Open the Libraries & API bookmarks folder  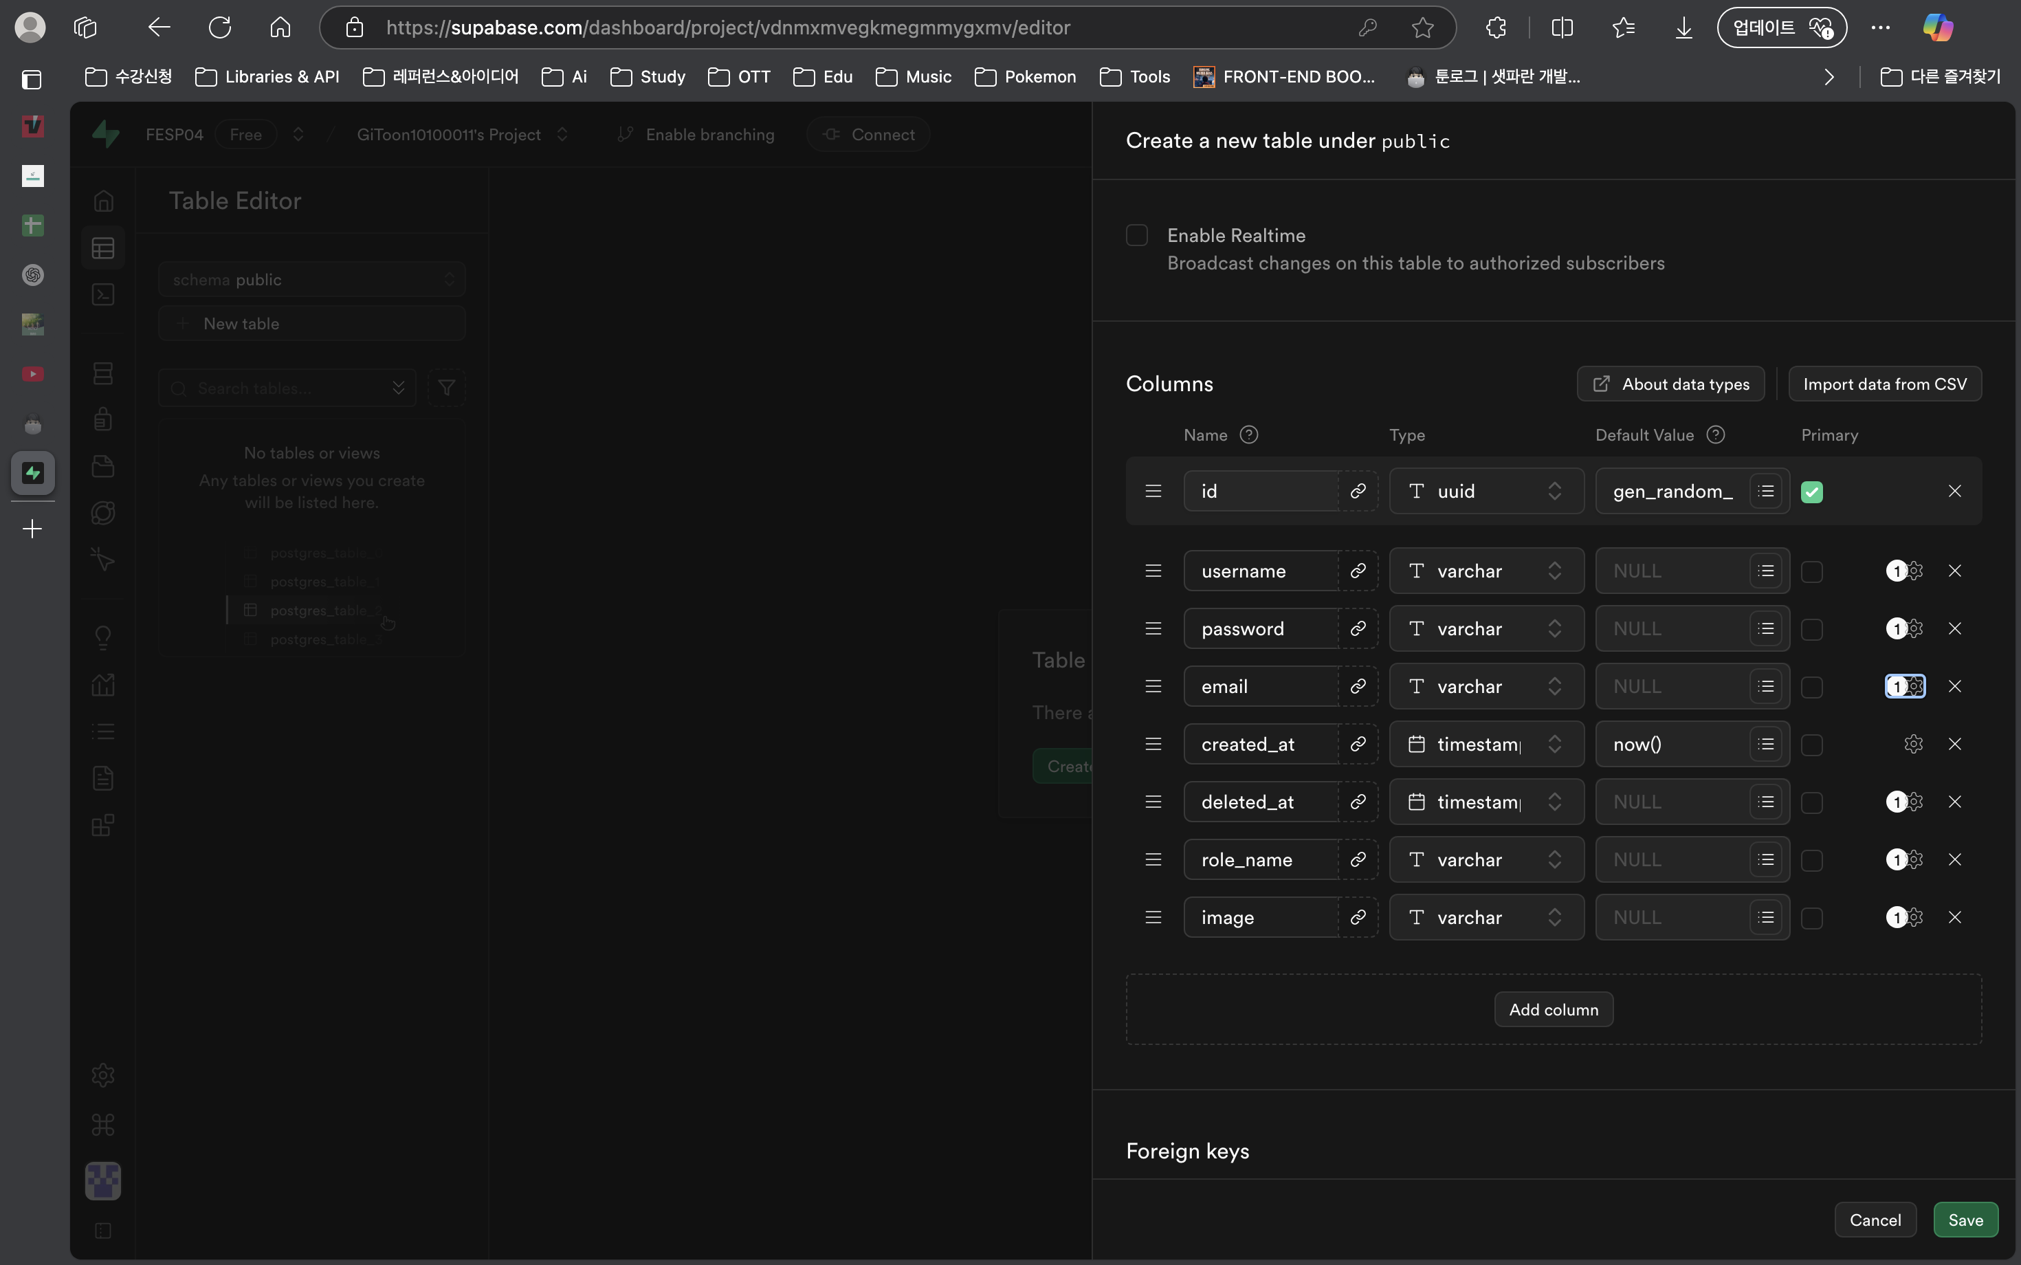[267, 77]
